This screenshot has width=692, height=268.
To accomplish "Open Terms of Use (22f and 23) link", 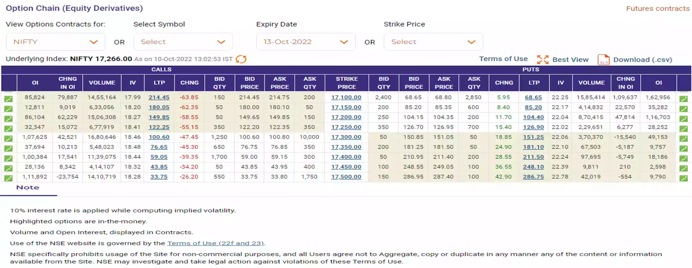I will (x=216, y=243).
